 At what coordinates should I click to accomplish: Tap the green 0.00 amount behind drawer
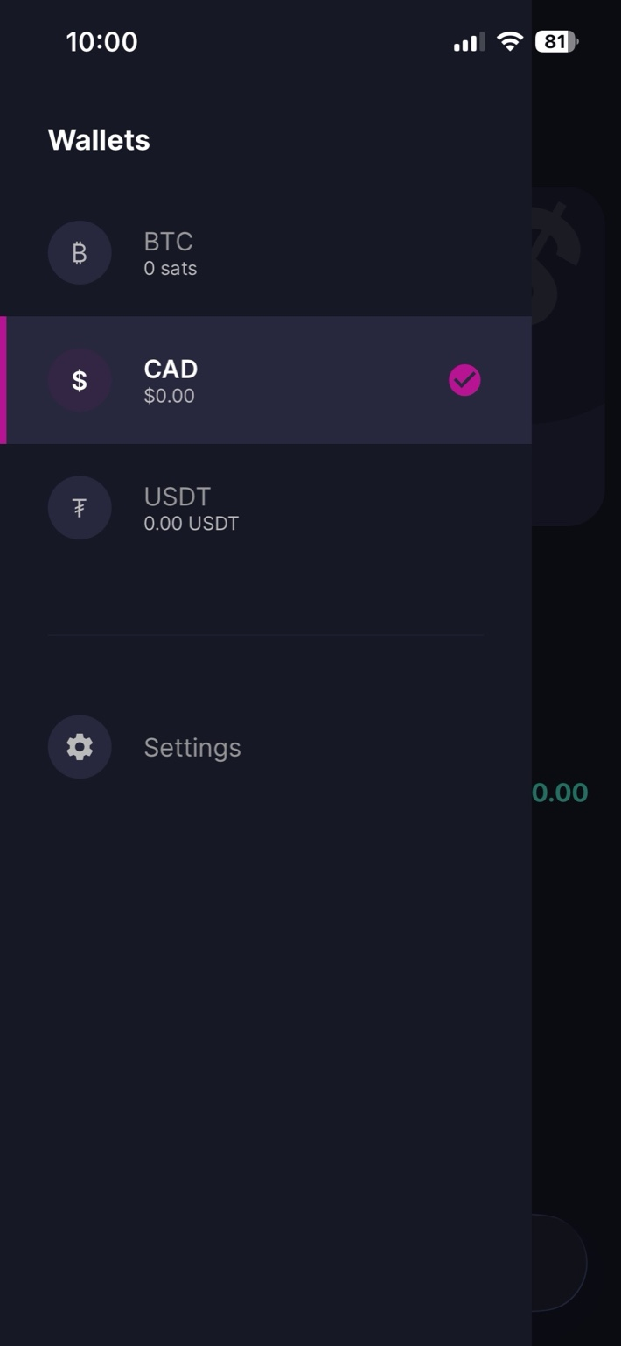tap(560, 793)
